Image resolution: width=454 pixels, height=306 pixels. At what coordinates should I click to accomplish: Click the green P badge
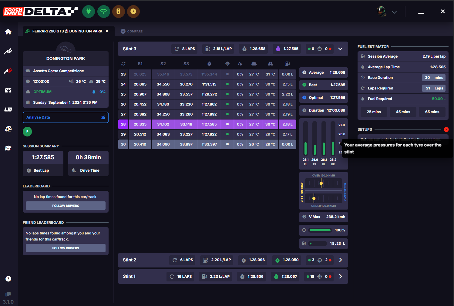[27, 132]
